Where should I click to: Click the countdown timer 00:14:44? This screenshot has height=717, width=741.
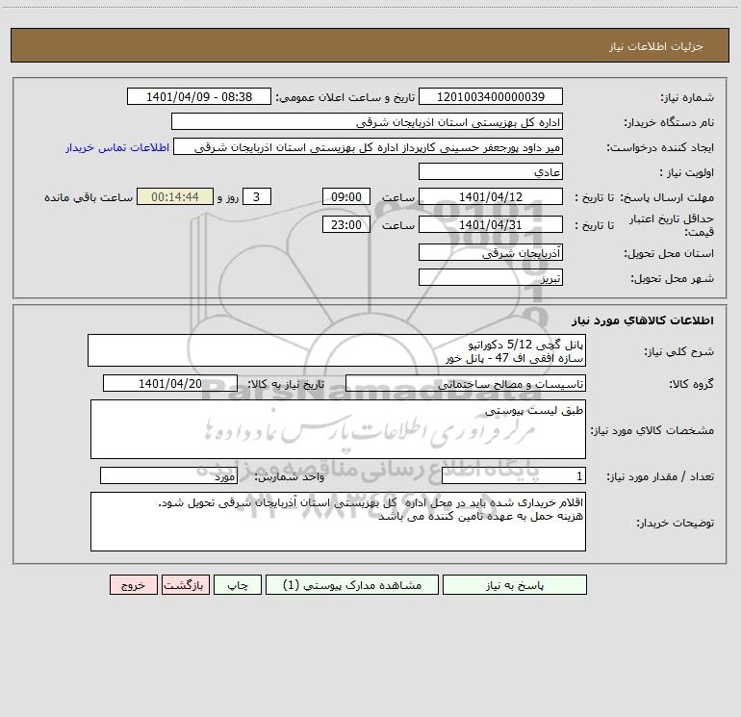point(175,196)
